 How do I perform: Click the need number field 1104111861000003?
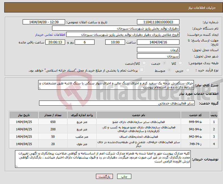tap(158, 22)
